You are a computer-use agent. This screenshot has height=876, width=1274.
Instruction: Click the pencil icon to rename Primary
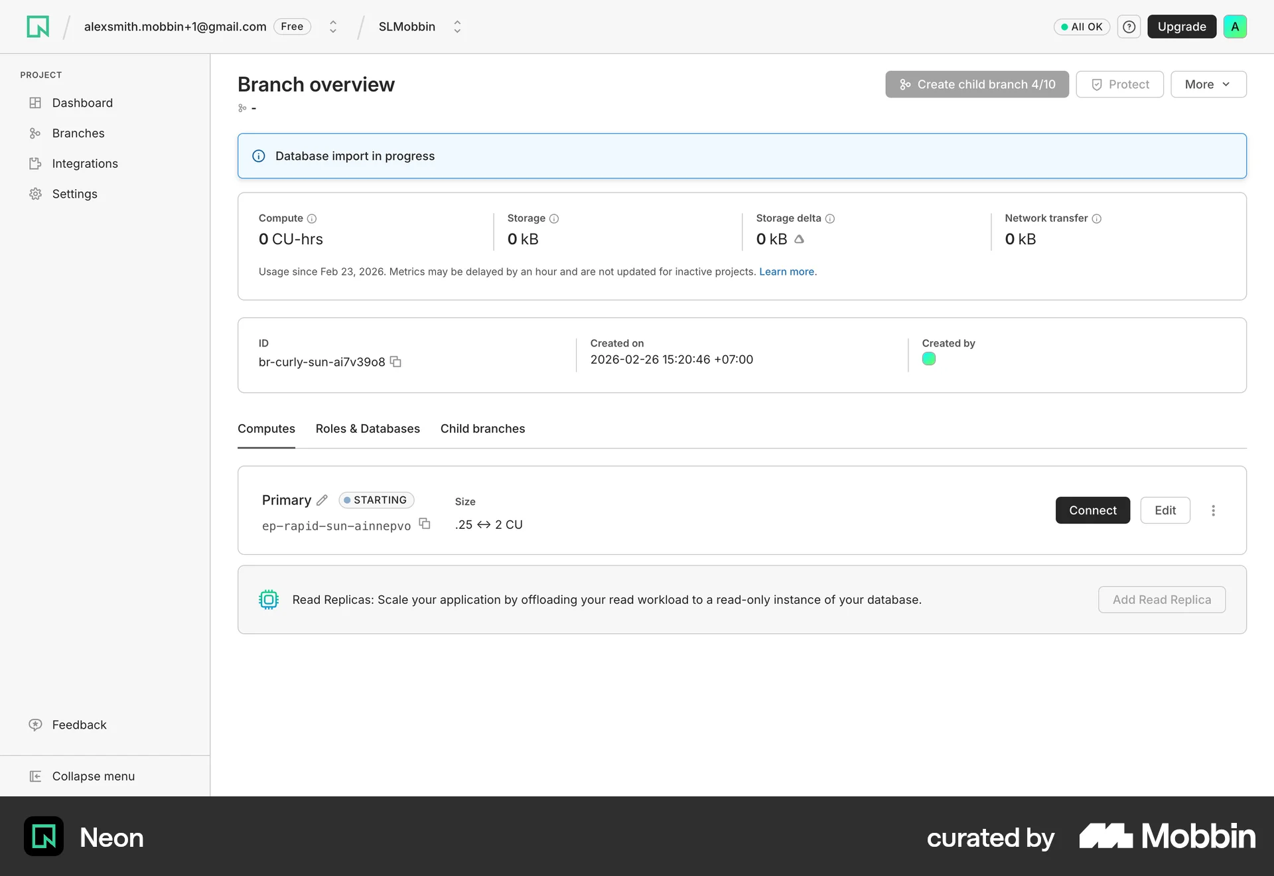(322, 500)
